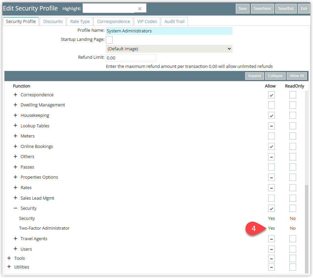Image resolution: width=313 pixels, height=278 pixels.
Task: Click the Save/Exit button
Action: (x=286, y=8)
